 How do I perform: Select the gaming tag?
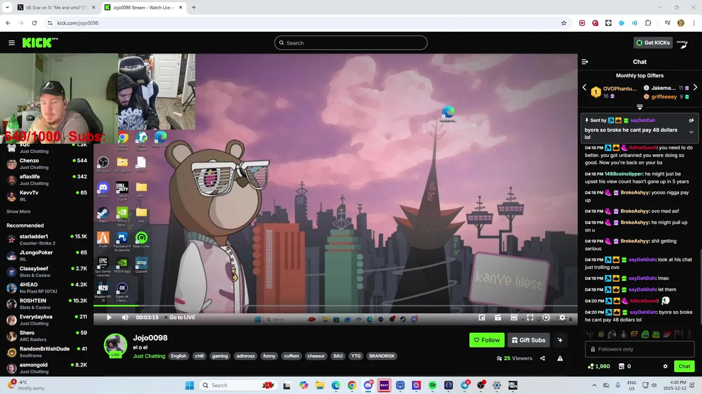pyautogui.click(x=220, y=356)
